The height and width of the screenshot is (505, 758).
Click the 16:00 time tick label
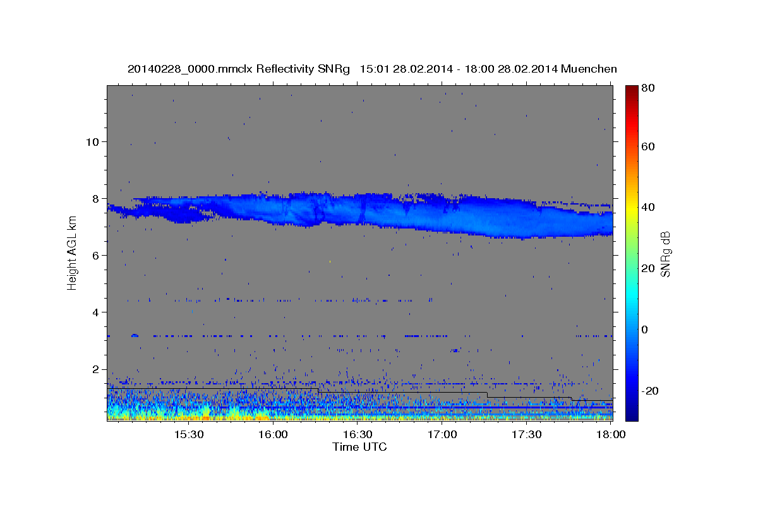[274, 435]
